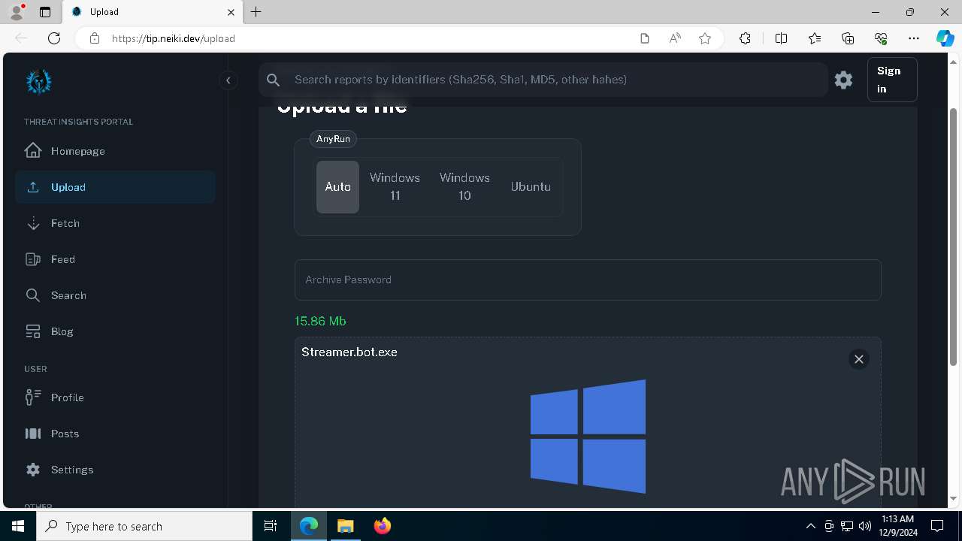Select the Upload sidebar item
The image size is (962, 541).
[115, 187]
